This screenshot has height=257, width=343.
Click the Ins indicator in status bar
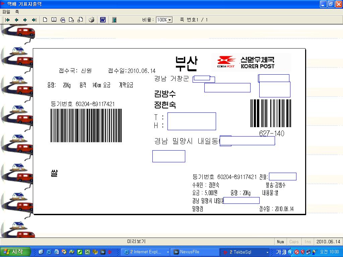click(x=308, y=242)
